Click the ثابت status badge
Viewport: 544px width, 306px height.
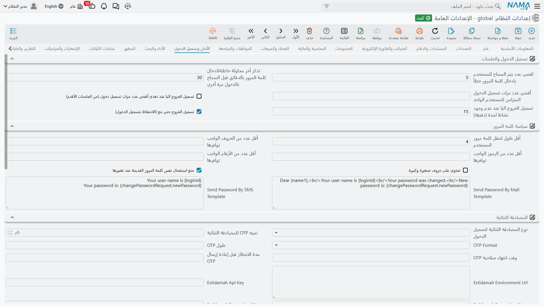[424, 18]
